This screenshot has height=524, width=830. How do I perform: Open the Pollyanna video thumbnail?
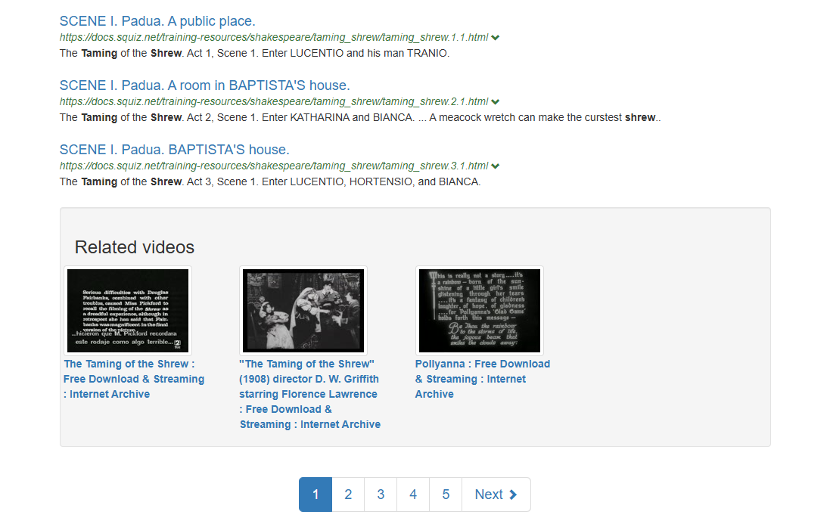click(x=480, y=310)
